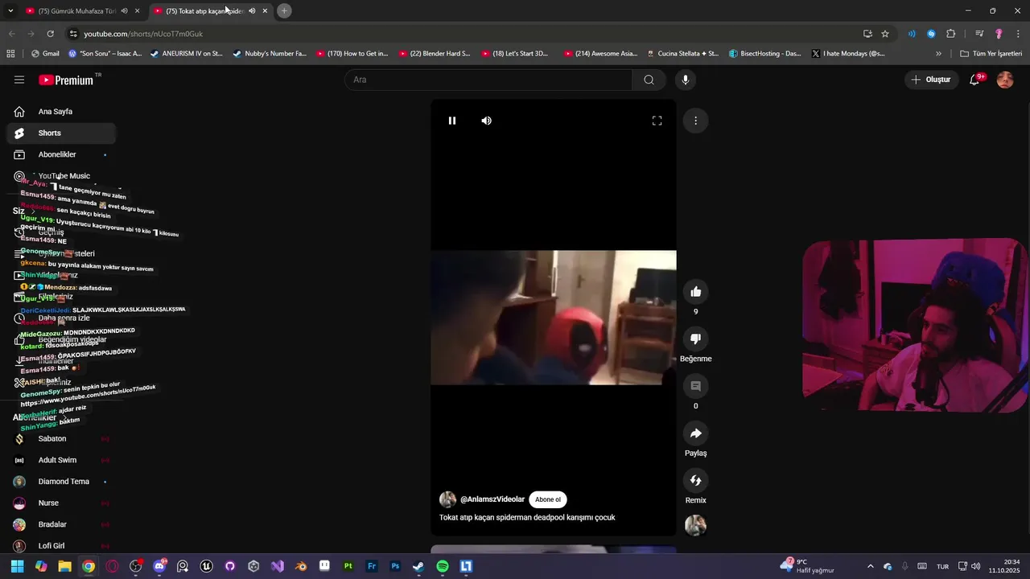Open the Shorts three-dot options menu

tap(695, 121)
